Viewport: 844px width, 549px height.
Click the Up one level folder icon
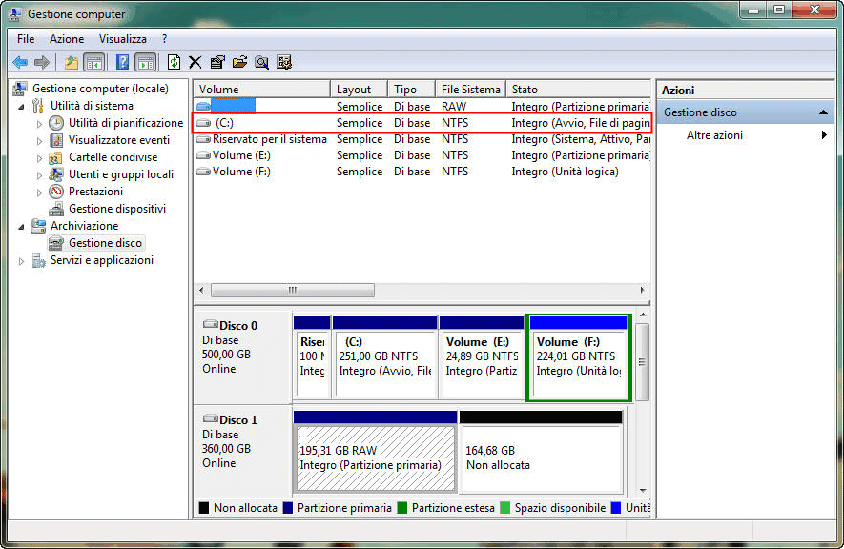pyautogui.click(x=71, y=62)
